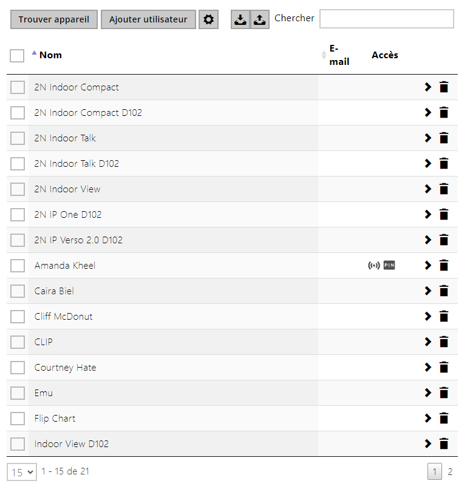470x492 pixels.
Task: Sort by the E-mail column header
Action: 339,55
